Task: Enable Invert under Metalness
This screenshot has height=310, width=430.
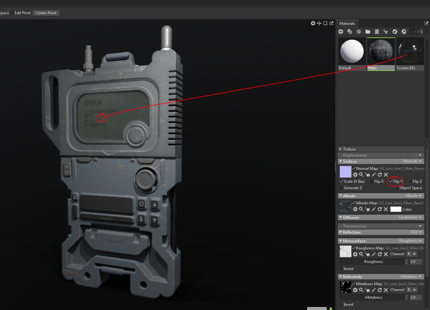Action: click(x=341, y=305)
